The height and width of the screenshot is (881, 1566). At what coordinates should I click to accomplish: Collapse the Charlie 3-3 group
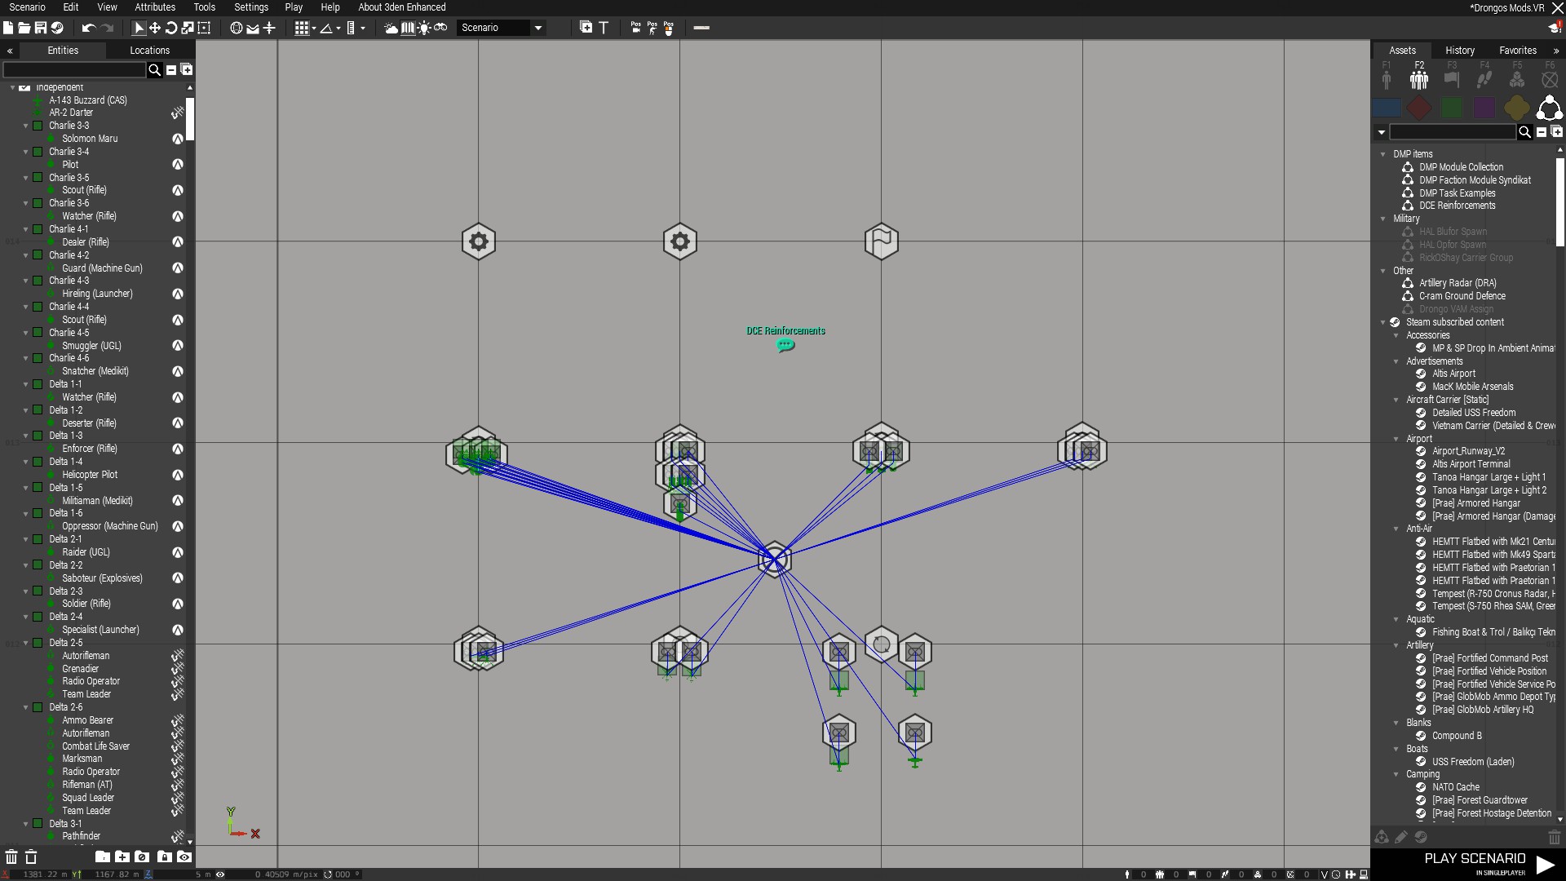pyautogui.click(x=26, y=126)
